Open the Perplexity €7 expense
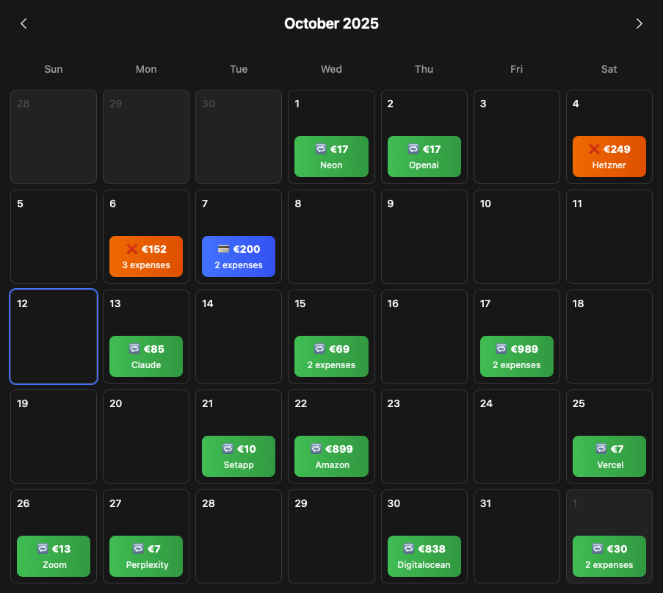 pos(146,556)
